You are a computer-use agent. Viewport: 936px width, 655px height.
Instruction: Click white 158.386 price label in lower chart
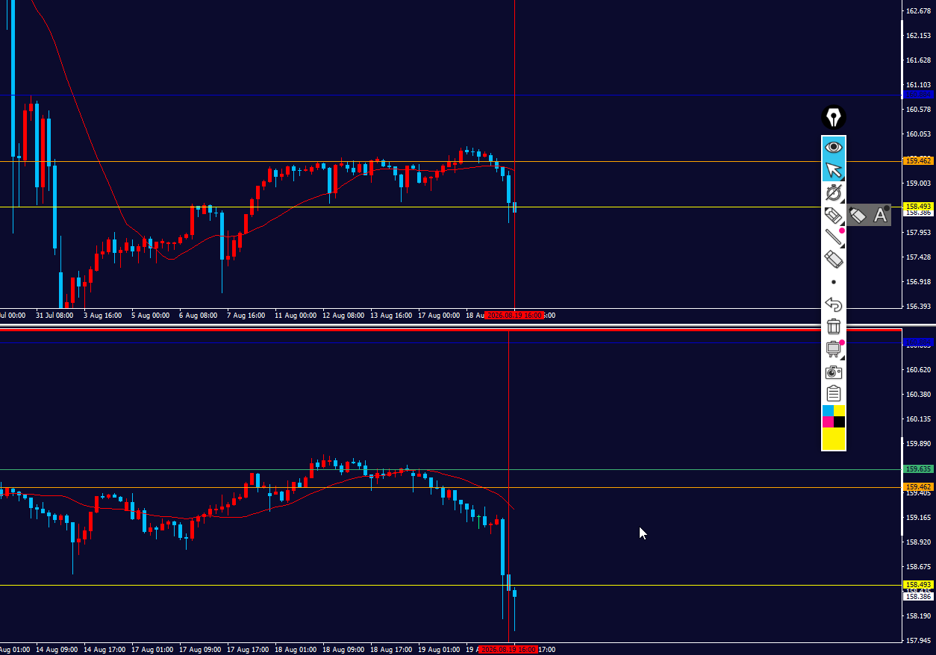point(918,596)
